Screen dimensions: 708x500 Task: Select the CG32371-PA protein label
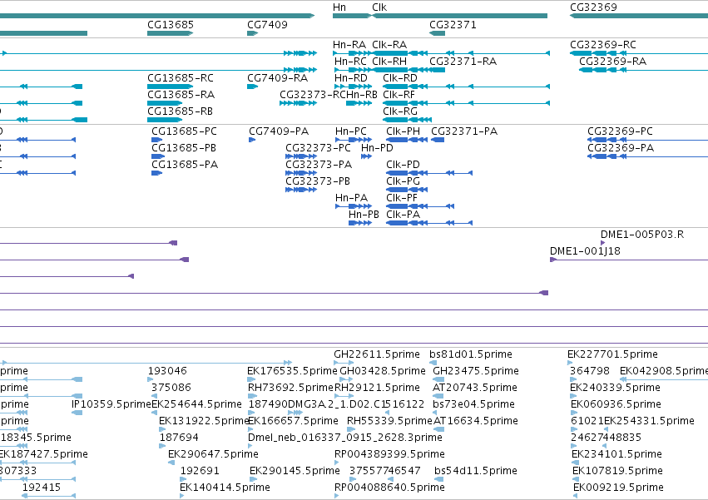(x=464, y=131)
